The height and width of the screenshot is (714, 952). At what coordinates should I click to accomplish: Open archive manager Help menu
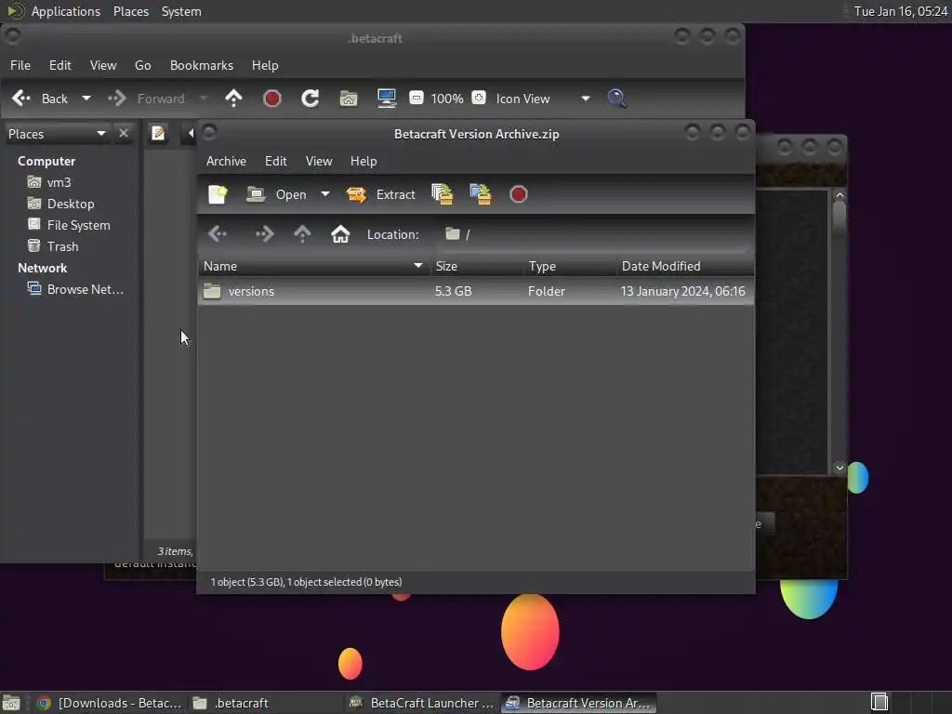(364, 161)
